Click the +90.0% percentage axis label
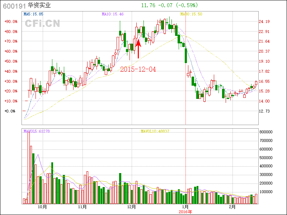Image resolution: width=287 pixels, height=215 pixels. [11, 21]
